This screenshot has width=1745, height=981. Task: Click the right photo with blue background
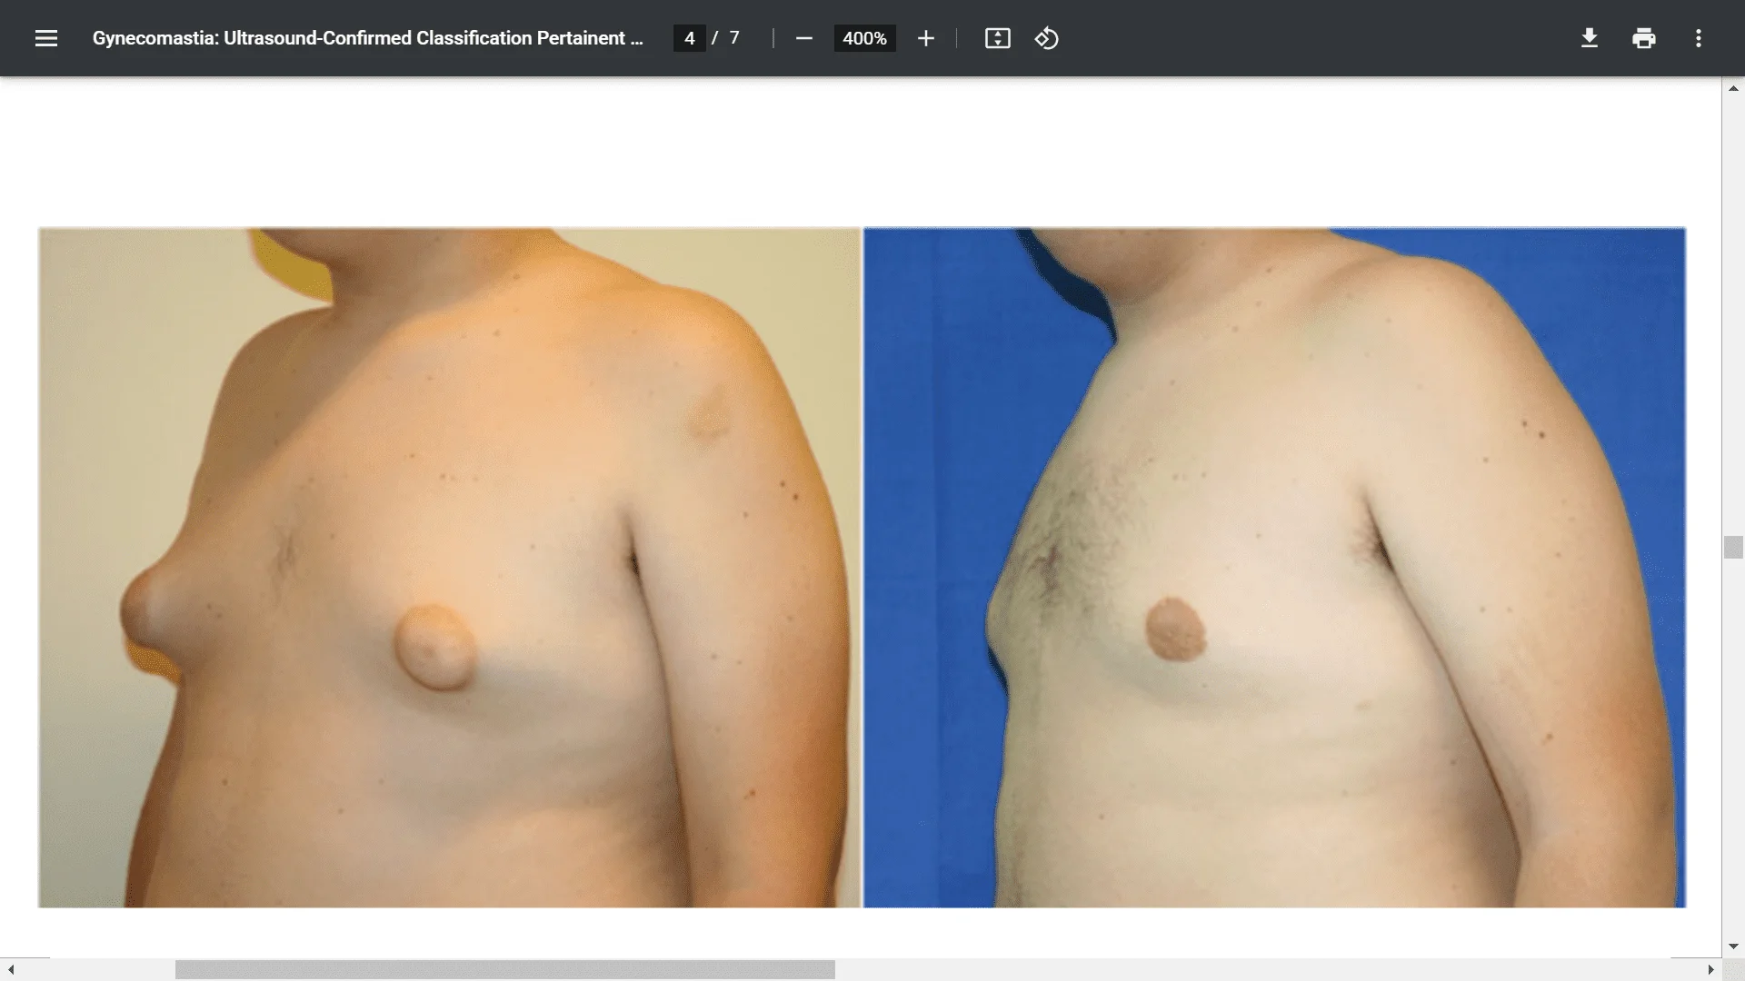pos(1274,568)
